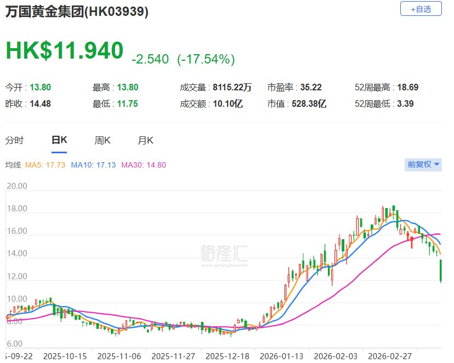Add stock to watchlist with +自选
Screen dimensions: 454x363
[x=421, y=9]
